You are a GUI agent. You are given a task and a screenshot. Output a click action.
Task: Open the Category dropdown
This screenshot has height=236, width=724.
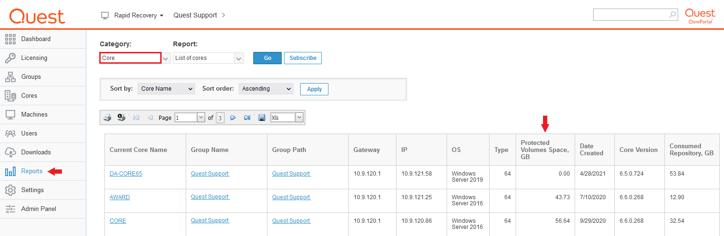click(166, 58)
